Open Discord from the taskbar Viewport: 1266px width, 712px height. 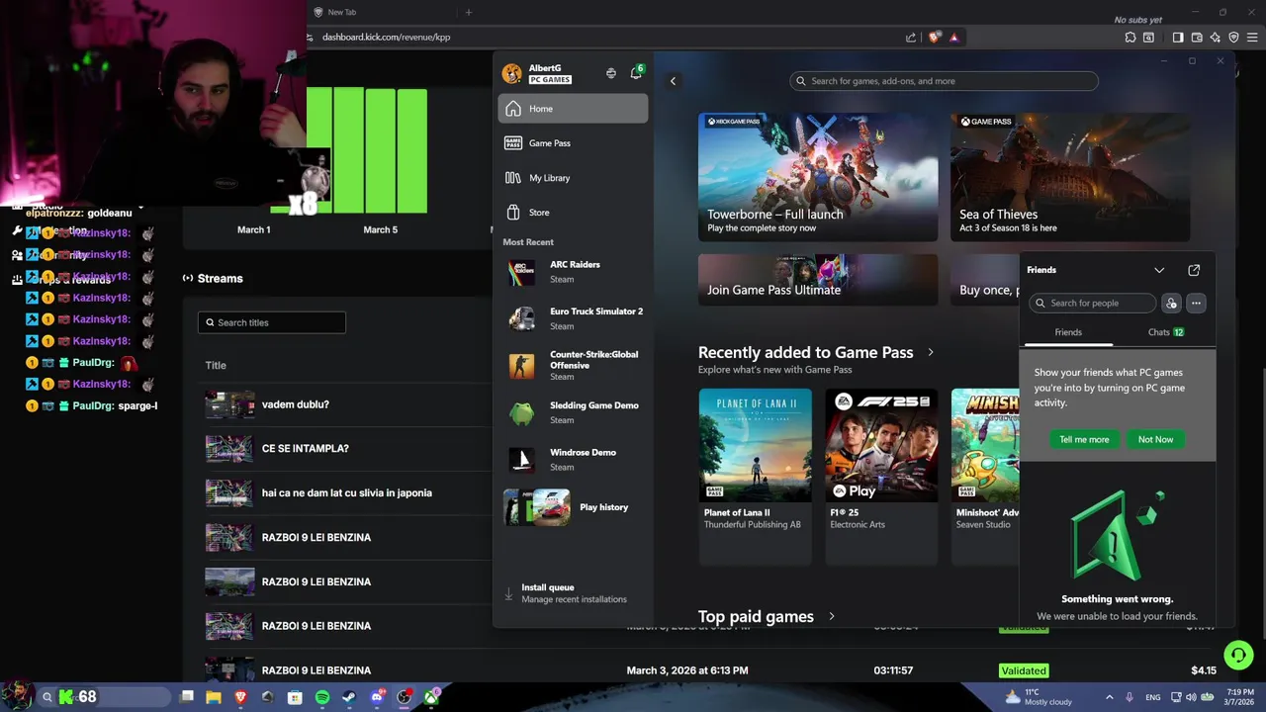click(377, 697)
